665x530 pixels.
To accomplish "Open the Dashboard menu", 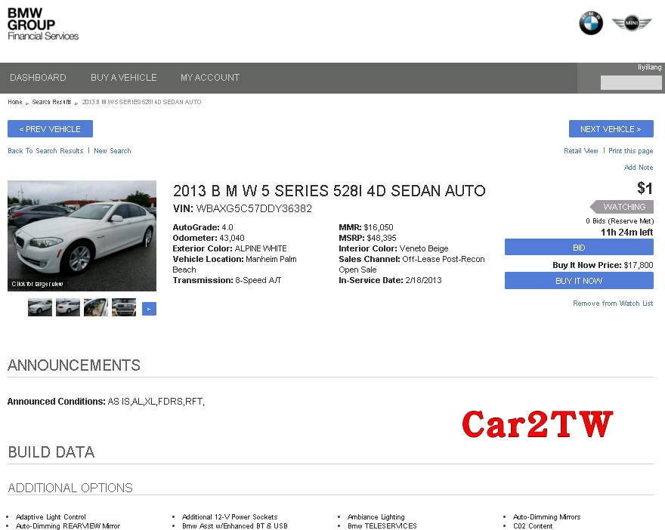I will click(x=39, y=78).
